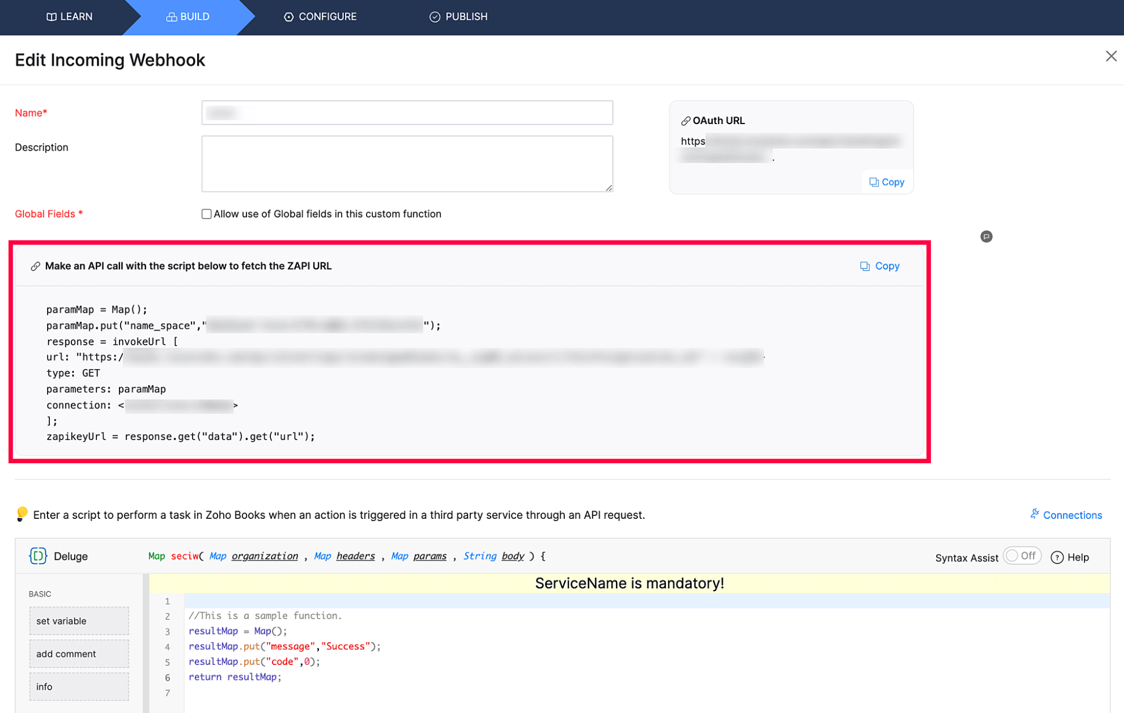1124x713 pixels.
Task: Copy the ZAPI URL script
Action: click(879, 265)
